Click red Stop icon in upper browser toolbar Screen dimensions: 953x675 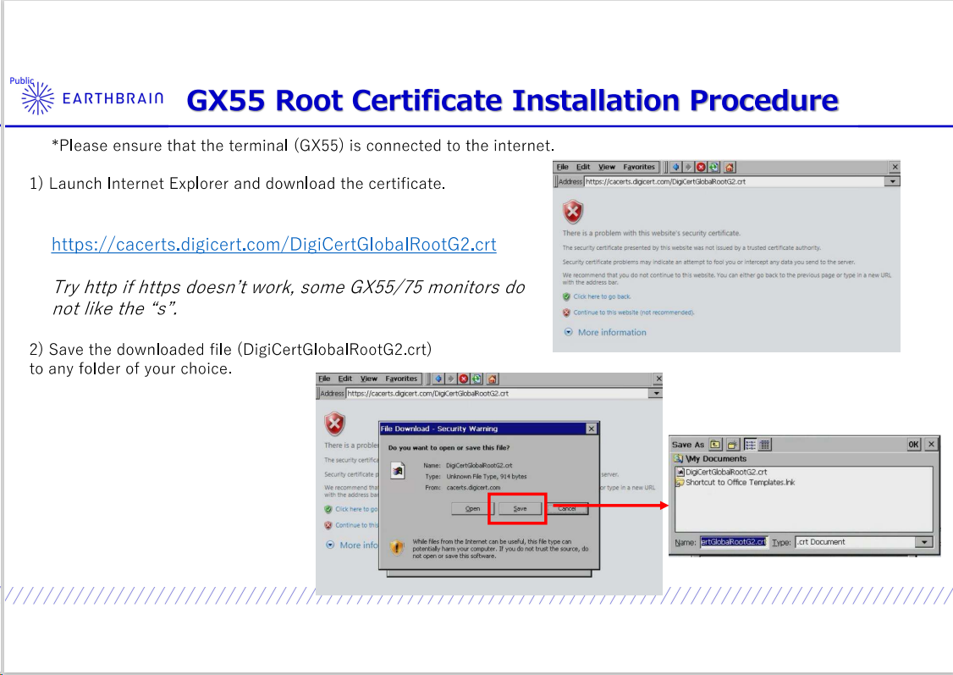[x=701, y=167]
